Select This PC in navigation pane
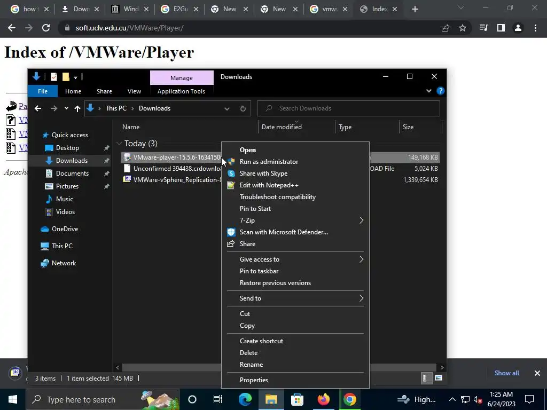The image size is (547, 410). coord(62,246)
